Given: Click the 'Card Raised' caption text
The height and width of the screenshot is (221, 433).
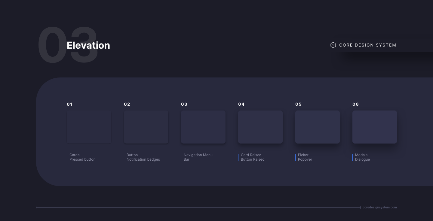Looking at the screenshot, I should (x=251, y=155).
